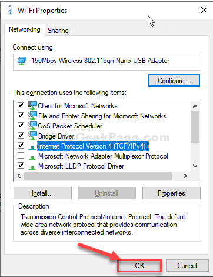This screenshot has width=213, height=277.
Task: Click the list scroll down arrow
Action: (x=195, y=166)
